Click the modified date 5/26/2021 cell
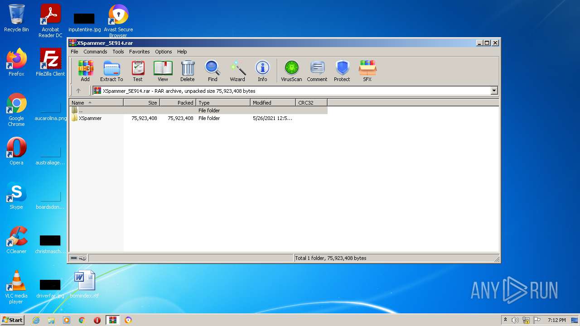Screen dimensions: 580x326 (272, 118)
